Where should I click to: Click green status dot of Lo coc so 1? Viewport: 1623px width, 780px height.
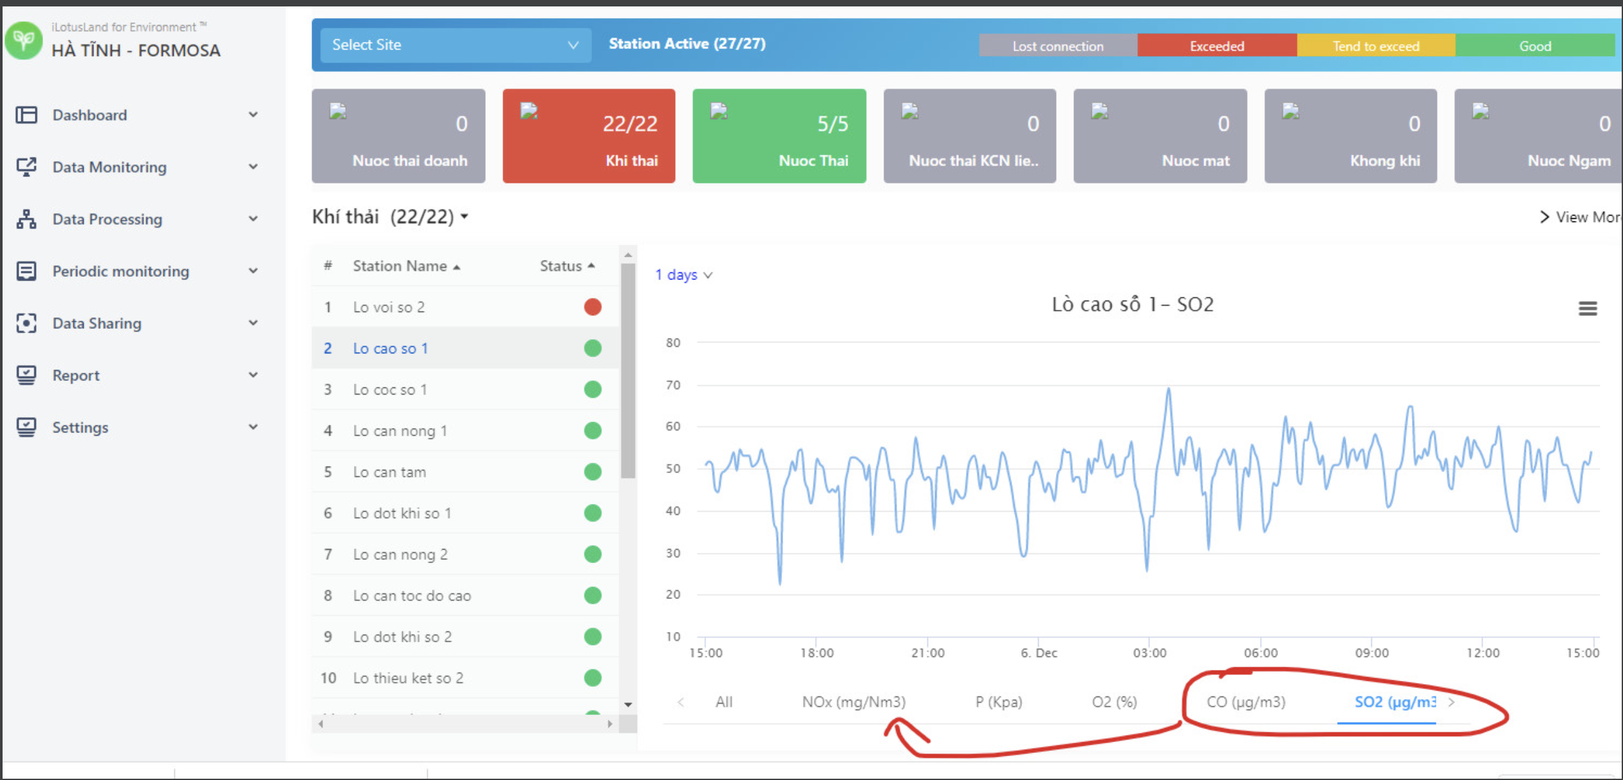(x=592, y=389)
